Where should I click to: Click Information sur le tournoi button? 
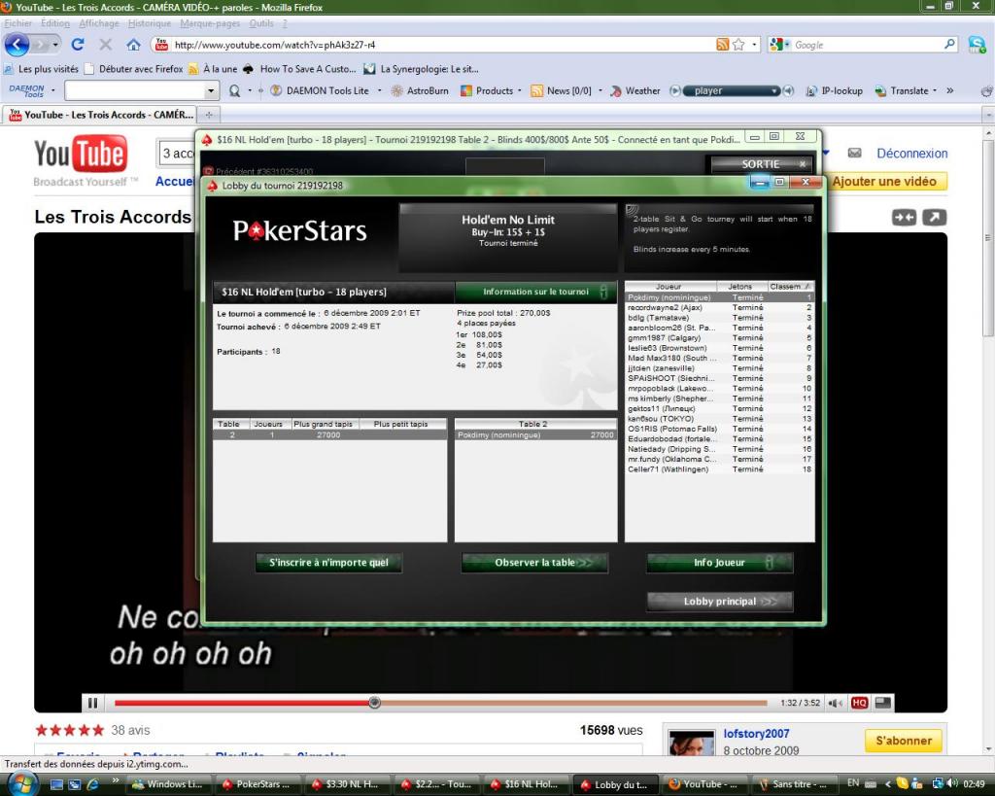[535, 292]
